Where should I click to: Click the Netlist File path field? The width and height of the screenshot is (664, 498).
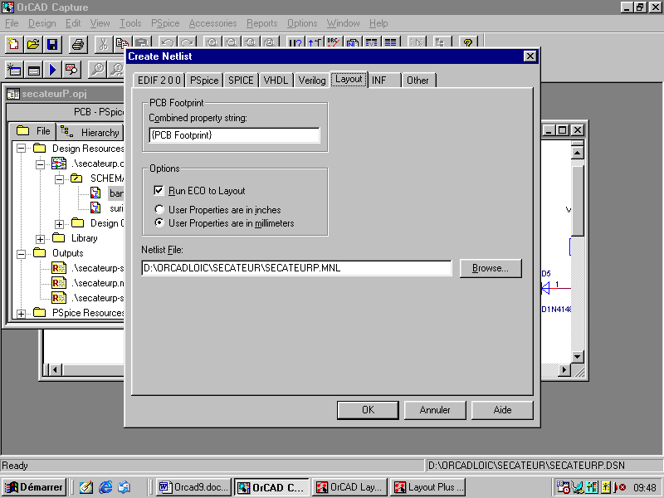tap(297, 268)
